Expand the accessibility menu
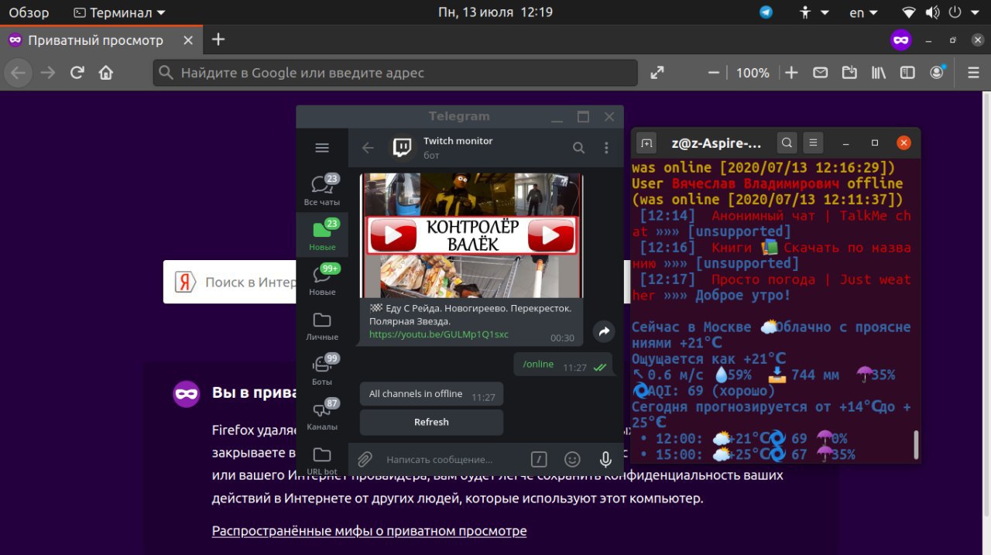This screenshot has height=555, width=991. tap(814, 12)
